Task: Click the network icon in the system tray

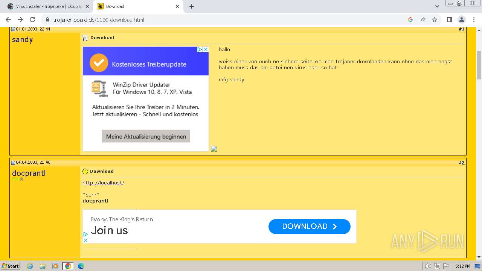Action: coord(437,266)
